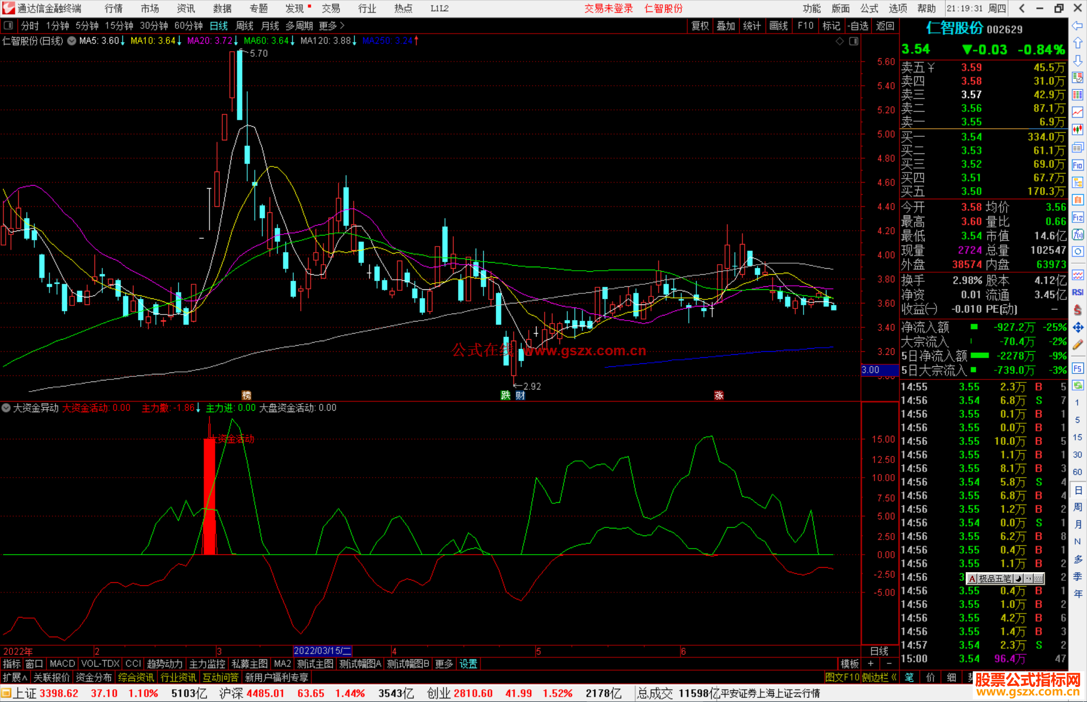
Task: Toggle the panel icon left of 分时
Action: (x=8, y=26)
